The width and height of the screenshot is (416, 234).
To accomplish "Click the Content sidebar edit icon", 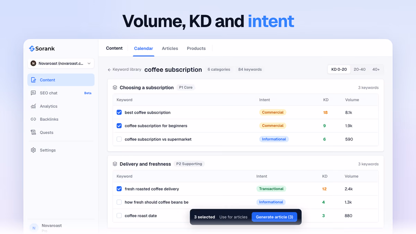I will click(33, 80).
